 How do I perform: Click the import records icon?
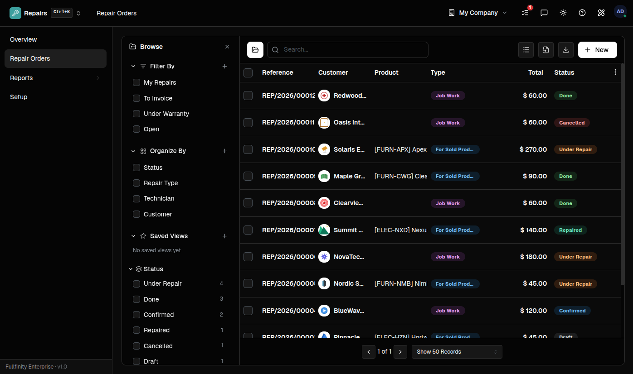[x=546, y=50]
